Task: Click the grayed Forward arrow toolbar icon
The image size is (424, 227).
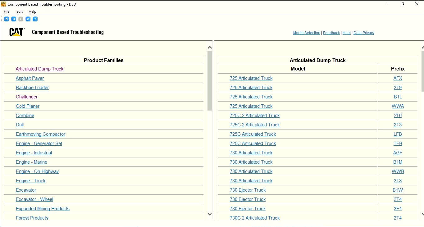Action: (x=21, y=19)
